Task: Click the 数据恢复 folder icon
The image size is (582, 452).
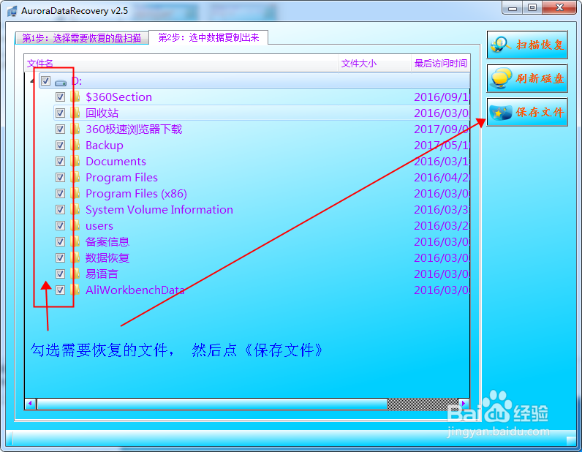Action: [75, 257]
